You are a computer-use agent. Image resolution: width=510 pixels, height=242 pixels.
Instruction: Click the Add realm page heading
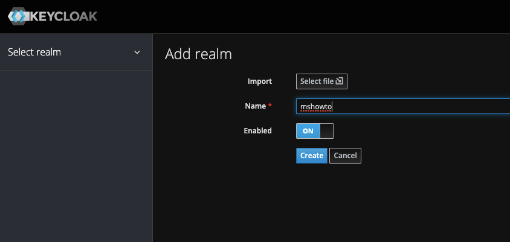click(198, 54)
